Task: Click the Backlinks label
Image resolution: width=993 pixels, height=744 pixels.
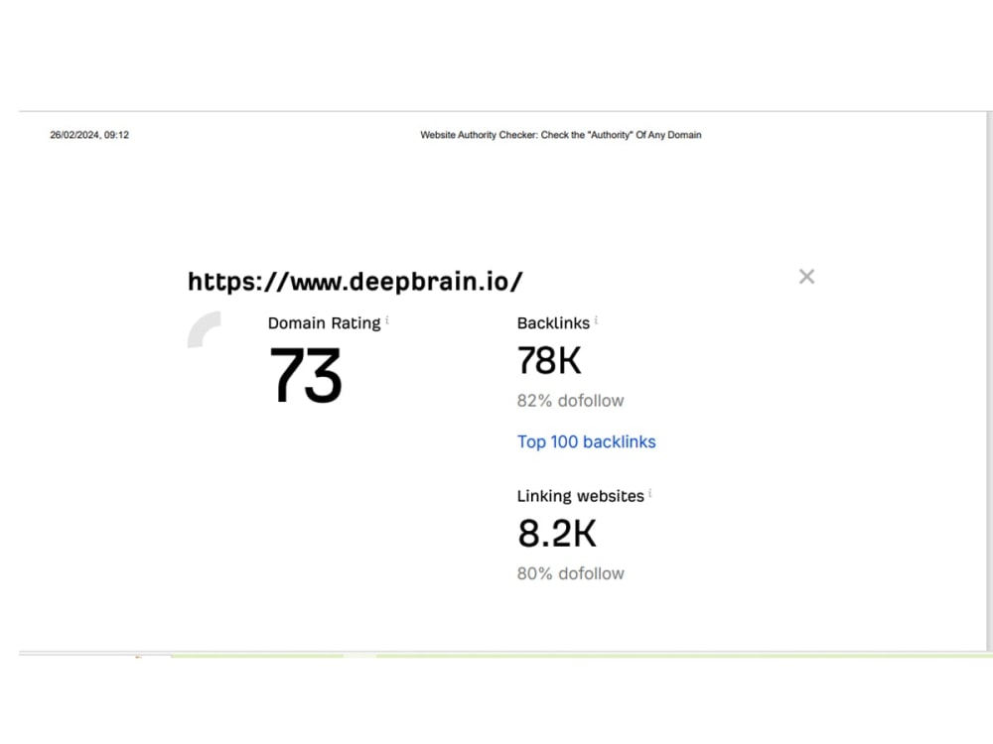Action: [553, 323]
